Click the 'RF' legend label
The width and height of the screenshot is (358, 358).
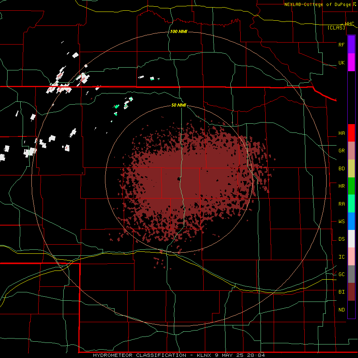(341, 45)
